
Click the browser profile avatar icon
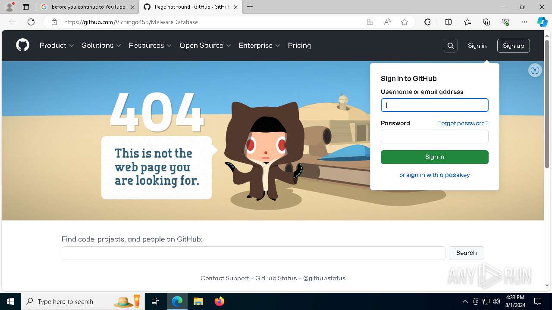click(x=10, y=7)
